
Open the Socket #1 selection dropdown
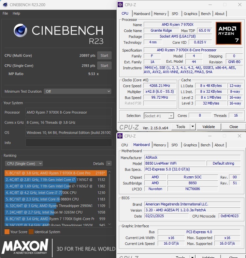[x=159, y=116]
